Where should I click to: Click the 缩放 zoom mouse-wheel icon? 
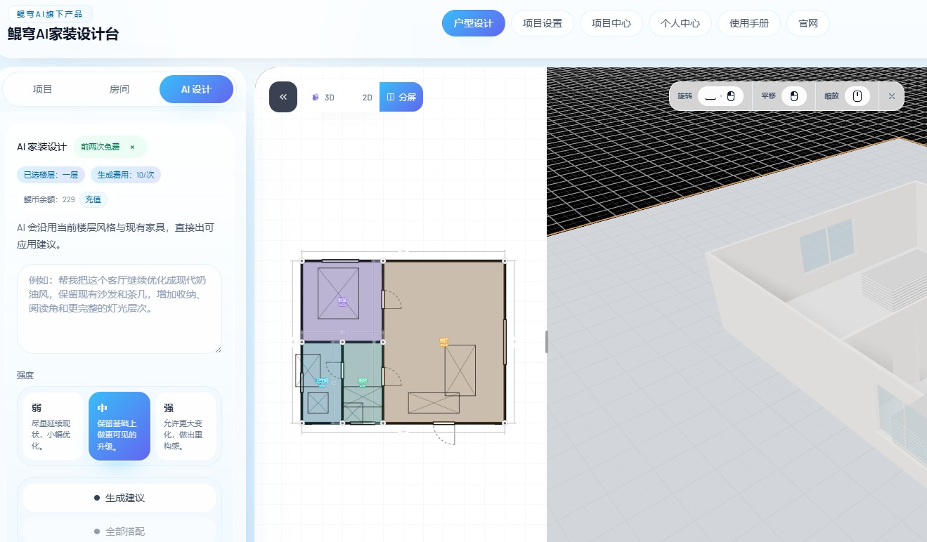point(857,96)
